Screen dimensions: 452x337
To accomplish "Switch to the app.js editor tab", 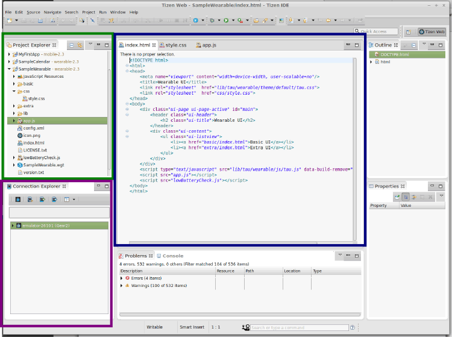I will click(x=206, y=45).
